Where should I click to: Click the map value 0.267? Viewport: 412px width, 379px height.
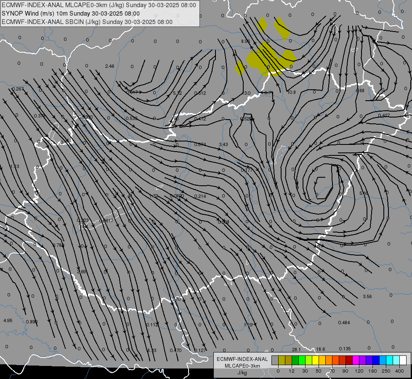18,89
